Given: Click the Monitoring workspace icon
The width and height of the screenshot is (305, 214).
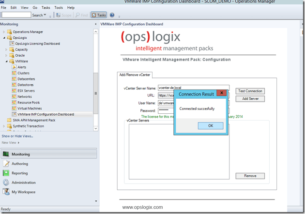Looking at the screenshot, I should pos(6,154).
